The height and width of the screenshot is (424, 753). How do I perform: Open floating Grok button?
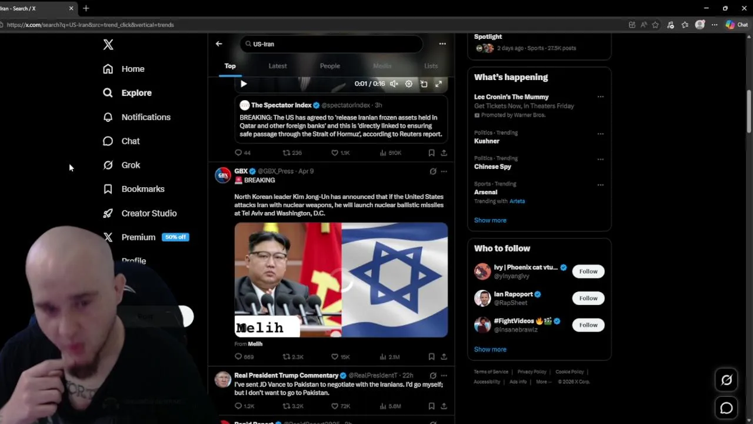727,380
